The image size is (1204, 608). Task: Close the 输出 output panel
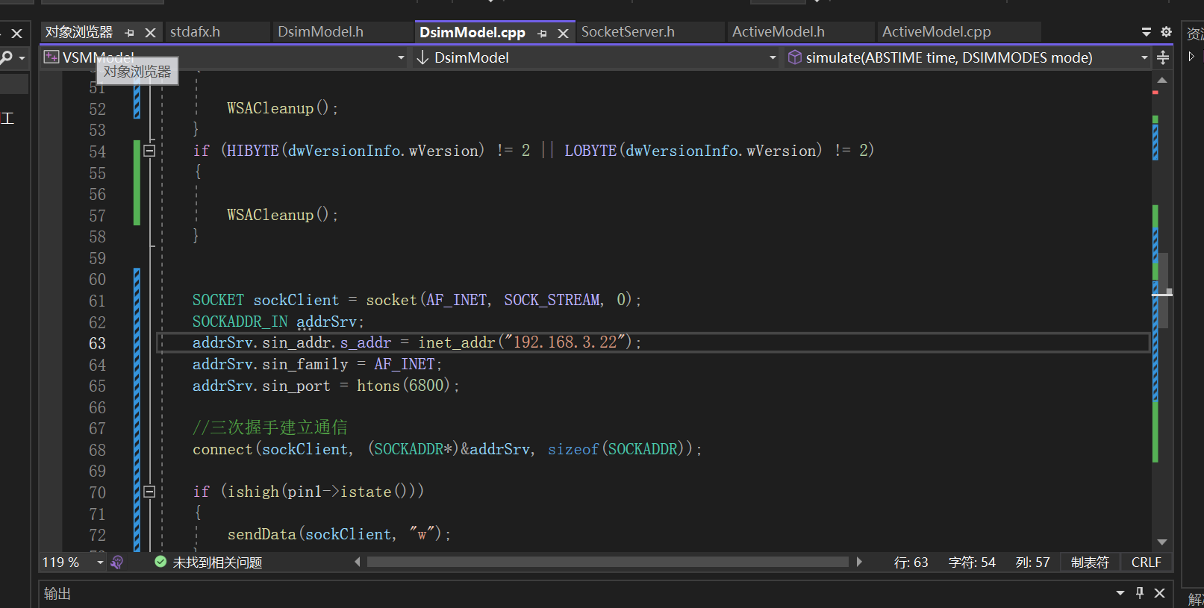(1159, 592)
